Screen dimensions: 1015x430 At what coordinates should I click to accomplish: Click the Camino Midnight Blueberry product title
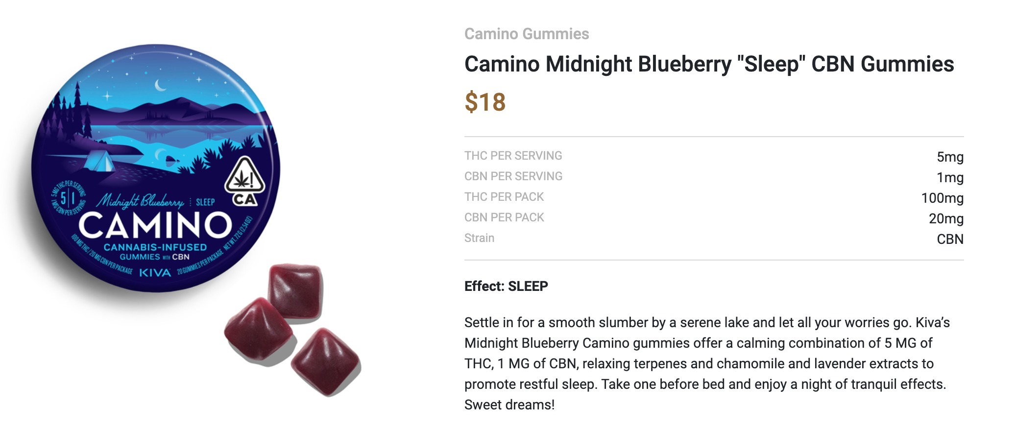709,64
